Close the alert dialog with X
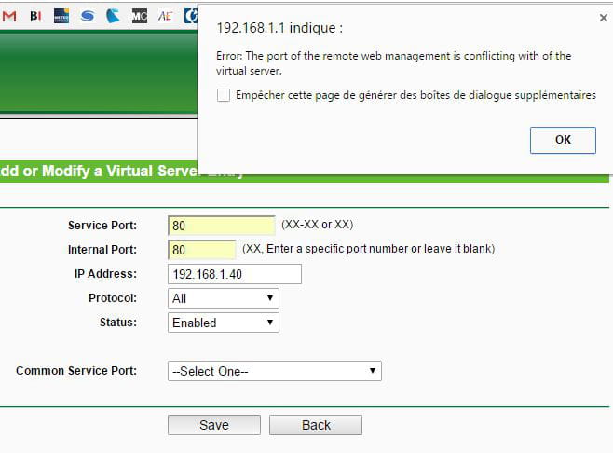This screenshot has height=453, width=613. tap(604, 18)
